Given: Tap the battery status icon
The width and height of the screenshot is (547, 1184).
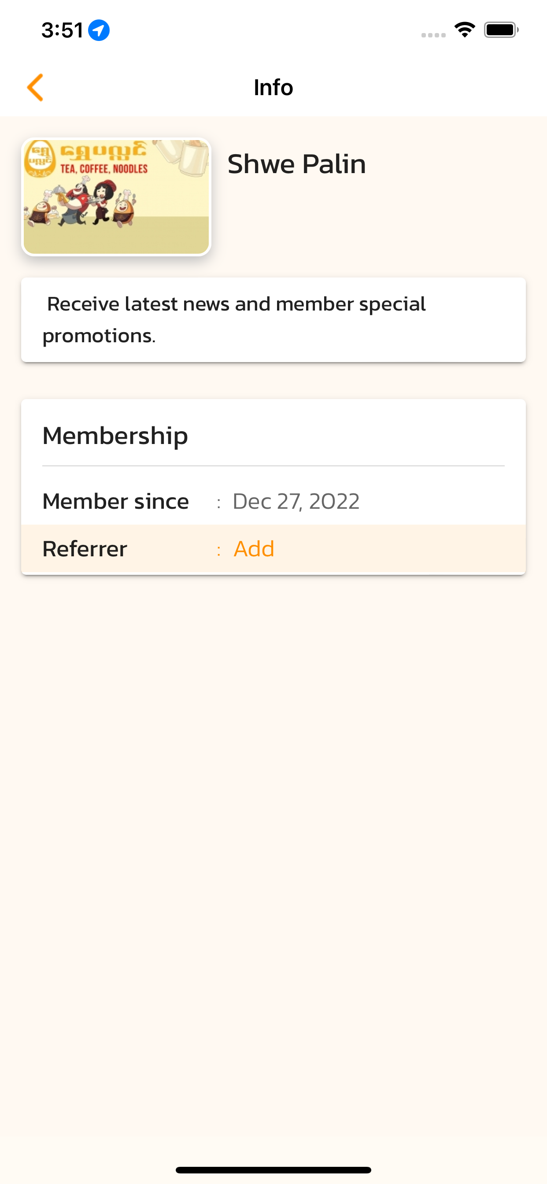Looking at the screenshot, I should (x=501, y=30).
